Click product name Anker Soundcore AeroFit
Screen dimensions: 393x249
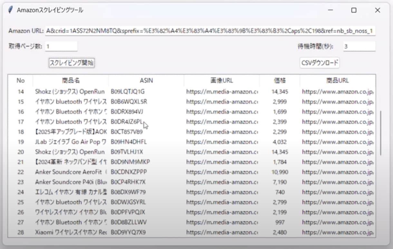click(x=71, y=172)
